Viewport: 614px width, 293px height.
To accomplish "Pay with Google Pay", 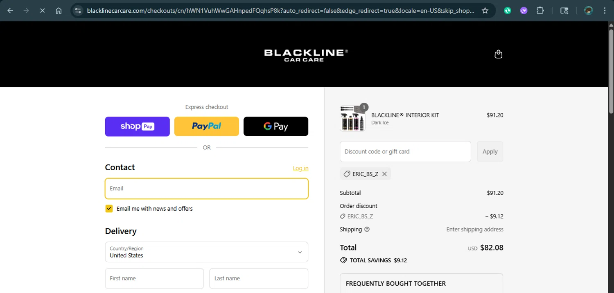I will click(x=276, y=126).
